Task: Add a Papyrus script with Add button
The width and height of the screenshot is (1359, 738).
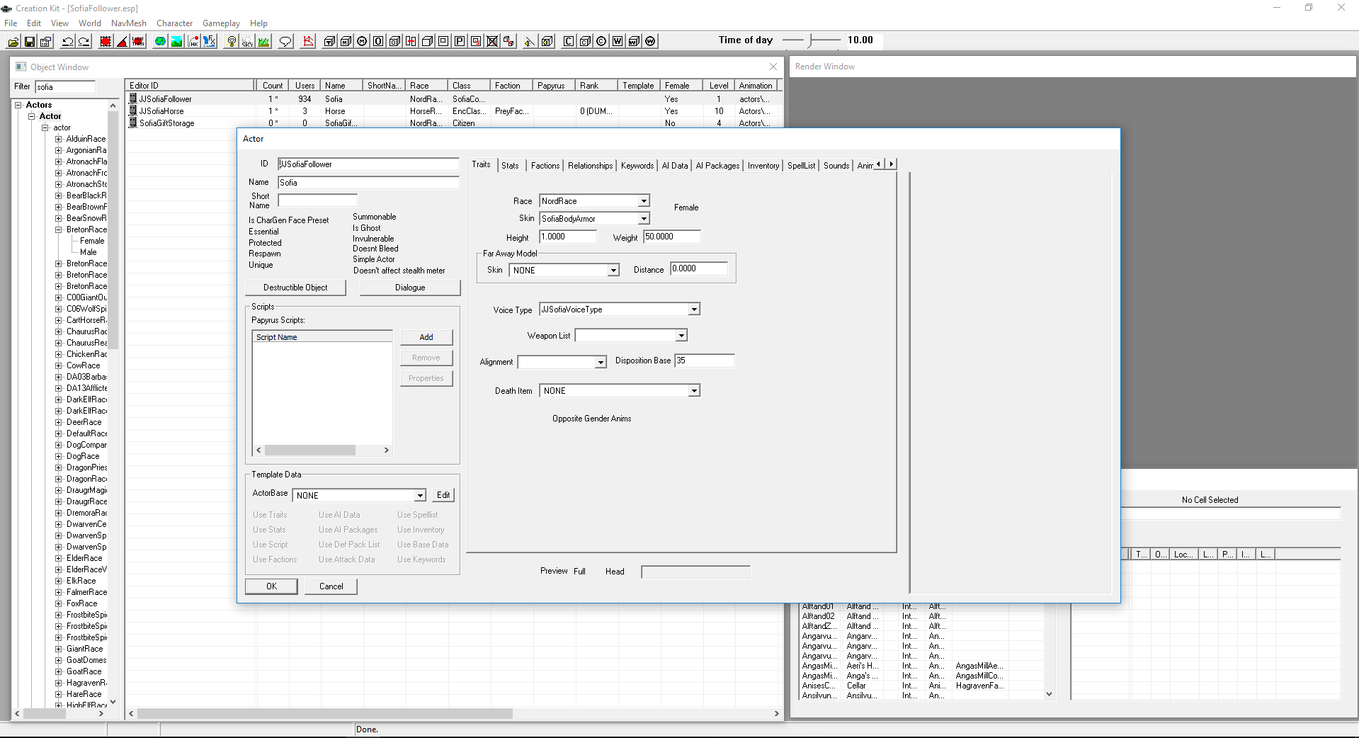Action: (426, 337)
